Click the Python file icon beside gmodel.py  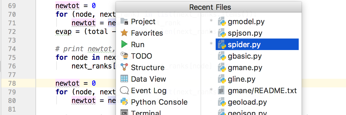(x=221, y=22)
